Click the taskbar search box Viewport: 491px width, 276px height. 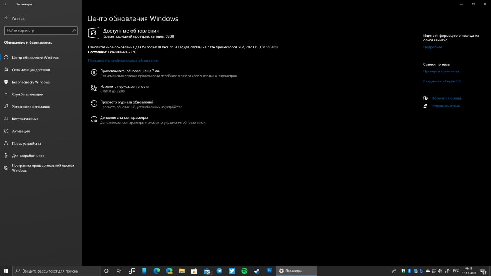(56, 271)
